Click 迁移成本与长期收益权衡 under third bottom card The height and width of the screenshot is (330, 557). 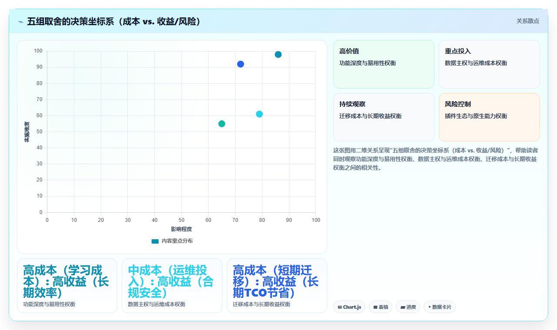click(x=262, y=304)
